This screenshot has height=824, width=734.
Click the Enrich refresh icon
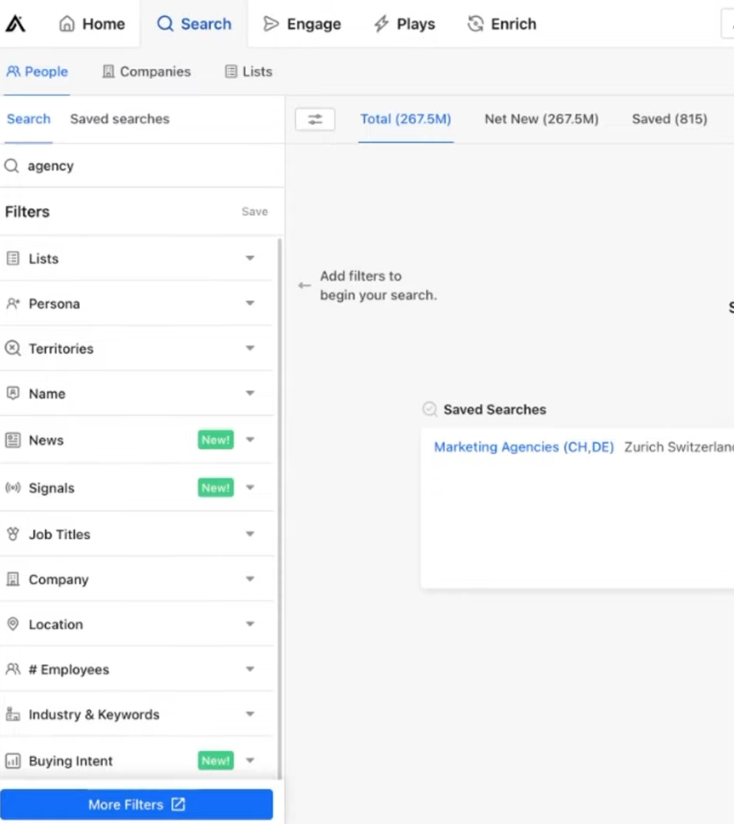[475, 24]
